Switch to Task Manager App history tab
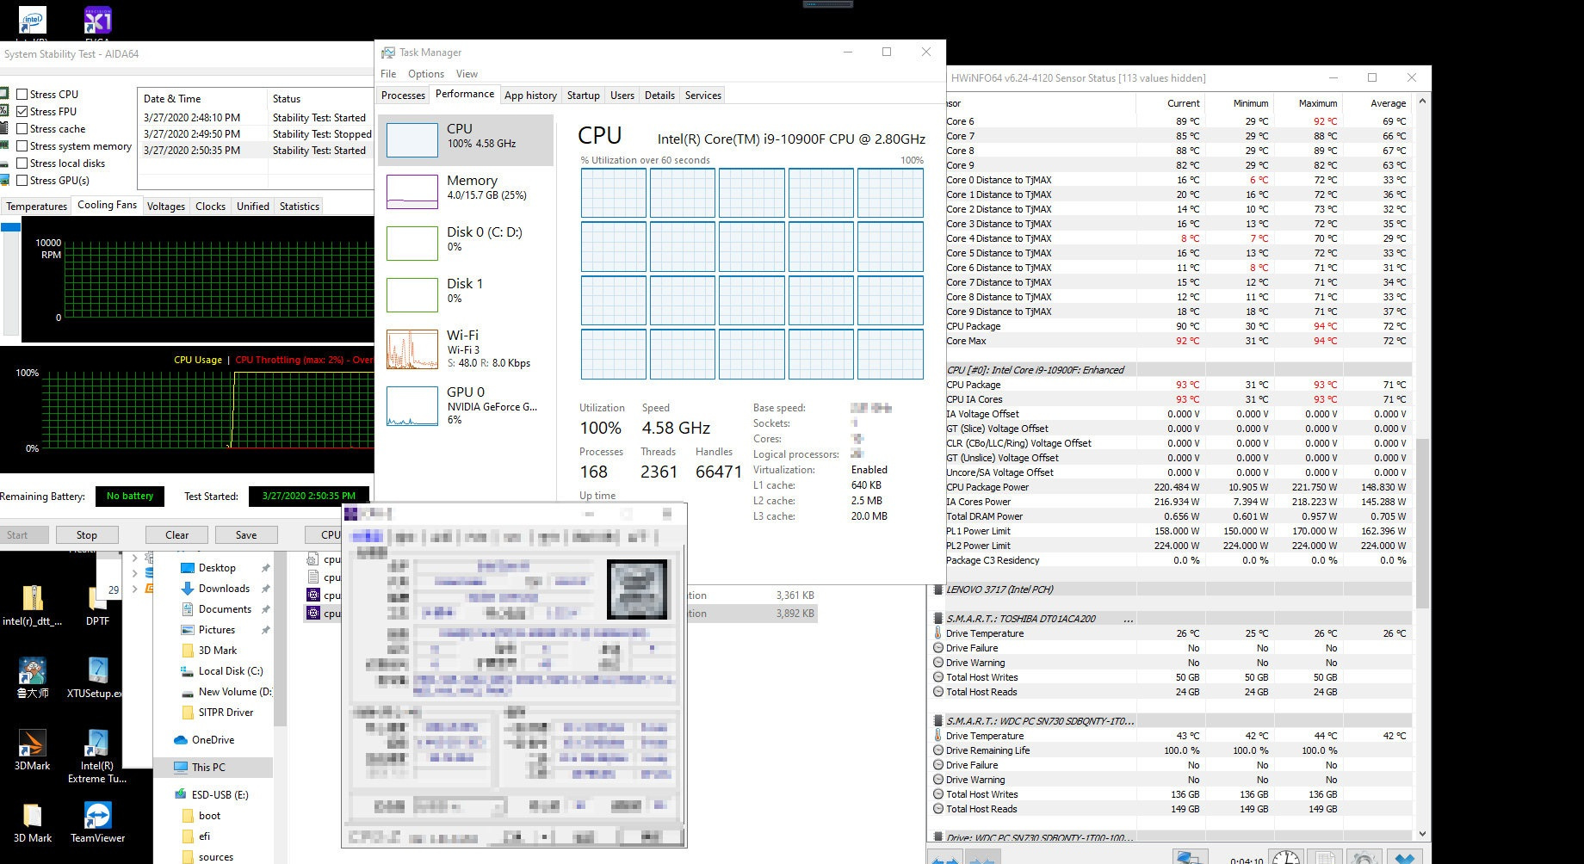Screen dimensions: 1584x864 coord(530,96)
